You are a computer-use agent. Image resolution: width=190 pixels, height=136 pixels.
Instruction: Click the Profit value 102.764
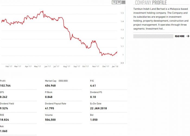[5, 86]
